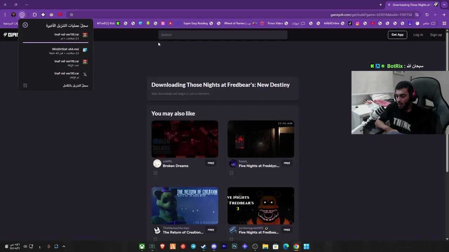The image size is (449, 252).
Task: Open Discord from taskbar
Action: point(214,246)
